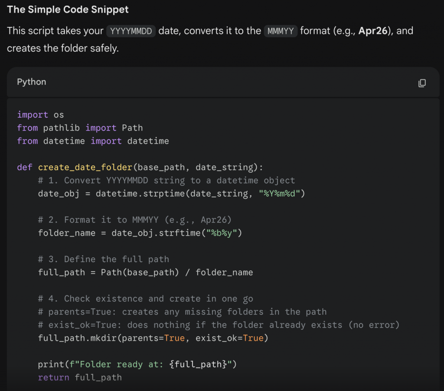Click the '# 2. Format it to MMMYY' comment

pyautogui.click(x=135, y=220)
